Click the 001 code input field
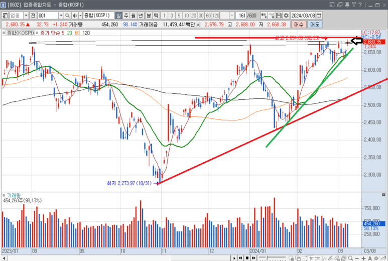 point(48,16)
